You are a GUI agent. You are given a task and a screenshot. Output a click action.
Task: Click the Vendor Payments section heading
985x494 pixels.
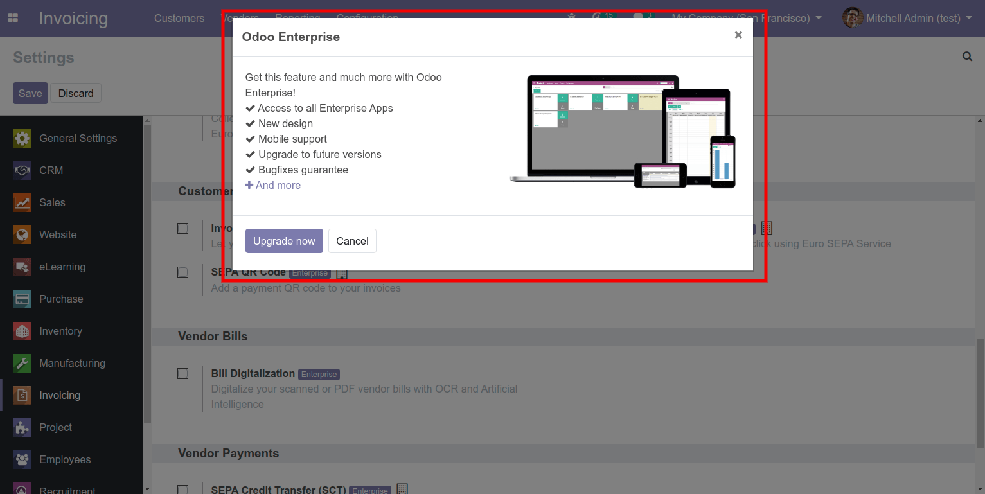click(x=229, y=453)
